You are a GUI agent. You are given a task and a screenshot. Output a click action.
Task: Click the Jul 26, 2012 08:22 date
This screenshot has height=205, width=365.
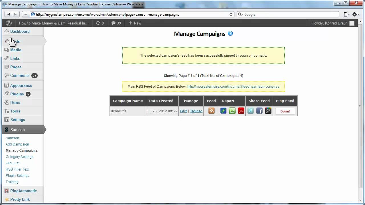tap(162, 111)
